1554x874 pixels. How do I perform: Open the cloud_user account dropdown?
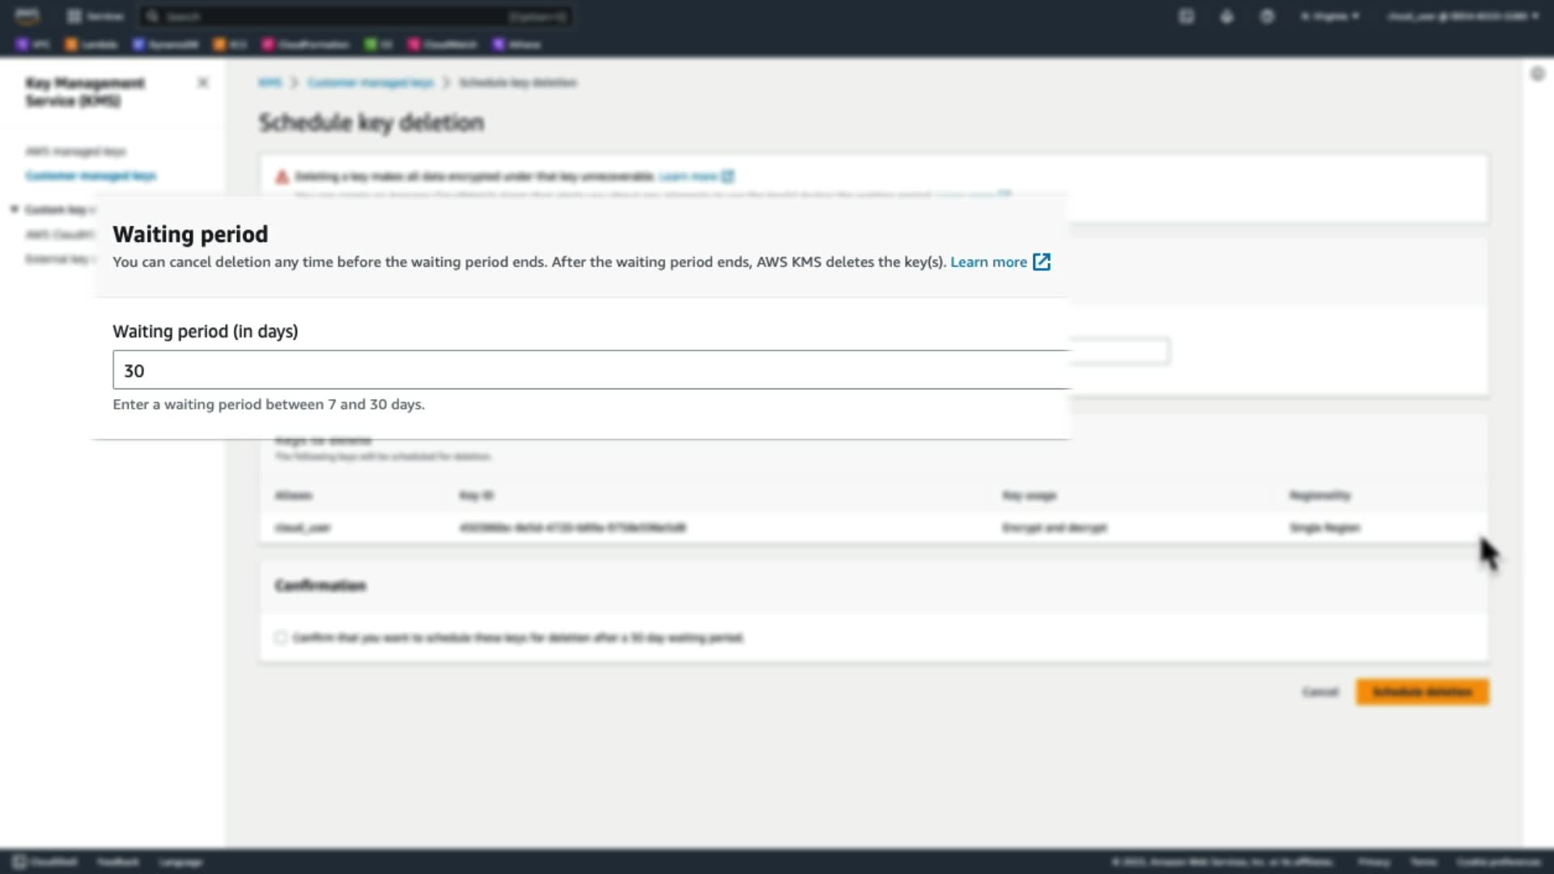tap(1462, 16)
